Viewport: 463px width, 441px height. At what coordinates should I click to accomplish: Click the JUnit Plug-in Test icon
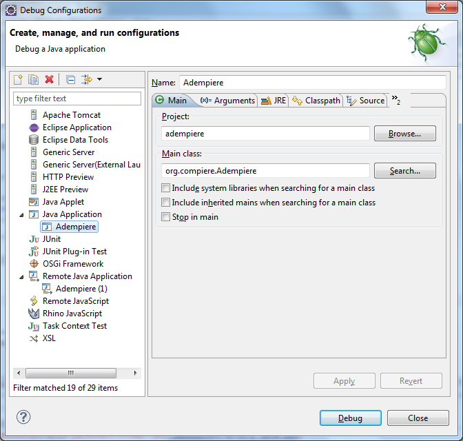(34, 252)
